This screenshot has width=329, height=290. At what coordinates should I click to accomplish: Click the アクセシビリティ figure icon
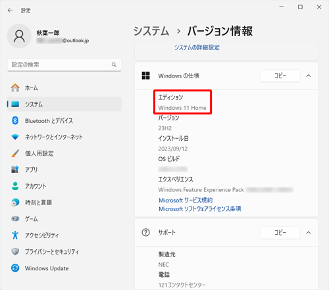[x=15, y=235]
